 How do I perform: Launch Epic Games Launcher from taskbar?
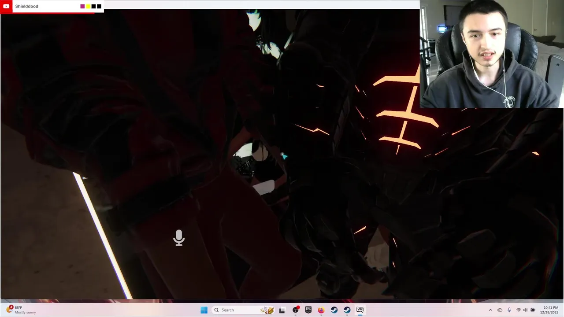point(308,310)
